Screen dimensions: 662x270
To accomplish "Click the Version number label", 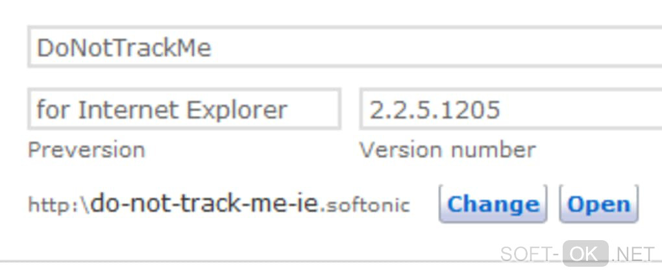I will (x=447, y=150).
